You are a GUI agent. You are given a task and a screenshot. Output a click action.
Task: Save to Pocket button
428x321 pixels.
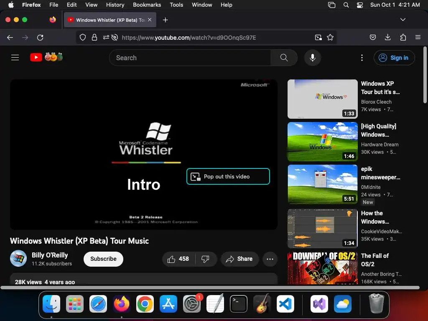pos(373,37)
